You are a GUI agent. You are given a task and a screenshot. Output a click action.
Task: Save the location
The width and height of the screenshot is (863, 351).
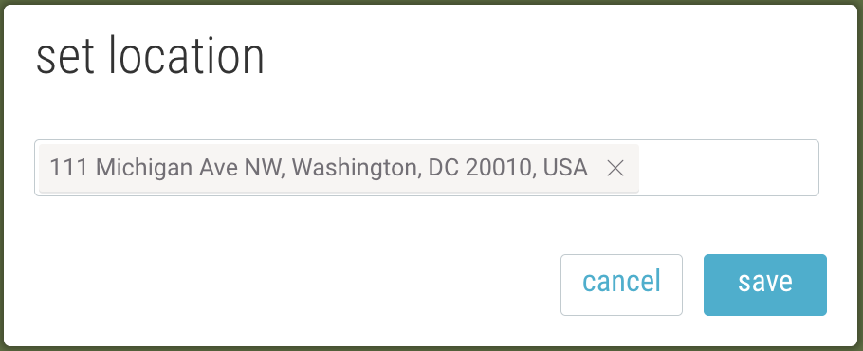coord(765,285)
